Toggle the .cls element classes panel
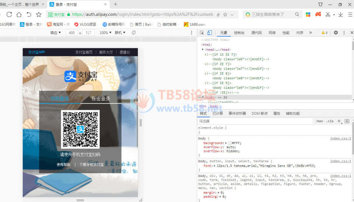This screenshot has width=354, height=202. coord(330,121)
